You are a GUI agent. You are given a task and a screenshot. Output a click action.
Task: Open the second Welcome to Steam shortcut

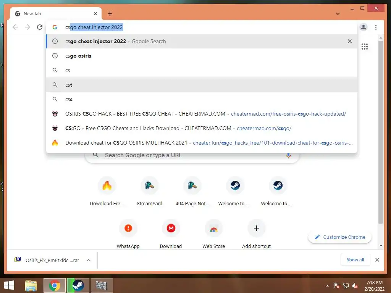pyautogui.click(x=278, y=192)
